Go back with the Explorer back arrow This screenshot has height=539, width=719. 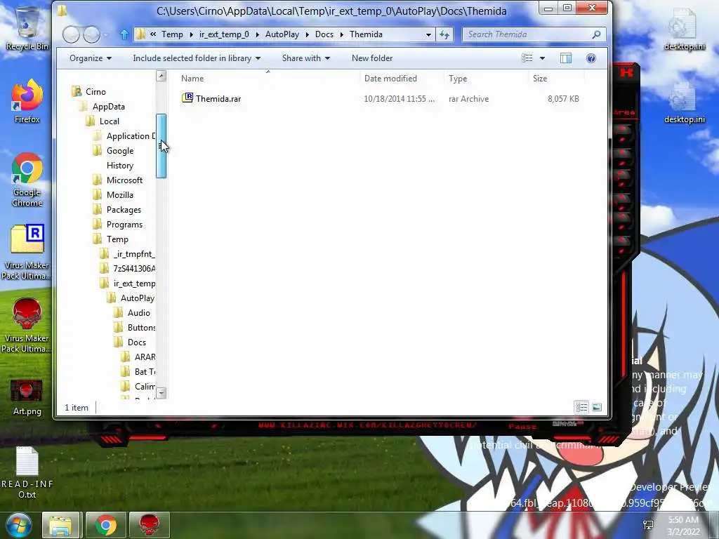71,34
